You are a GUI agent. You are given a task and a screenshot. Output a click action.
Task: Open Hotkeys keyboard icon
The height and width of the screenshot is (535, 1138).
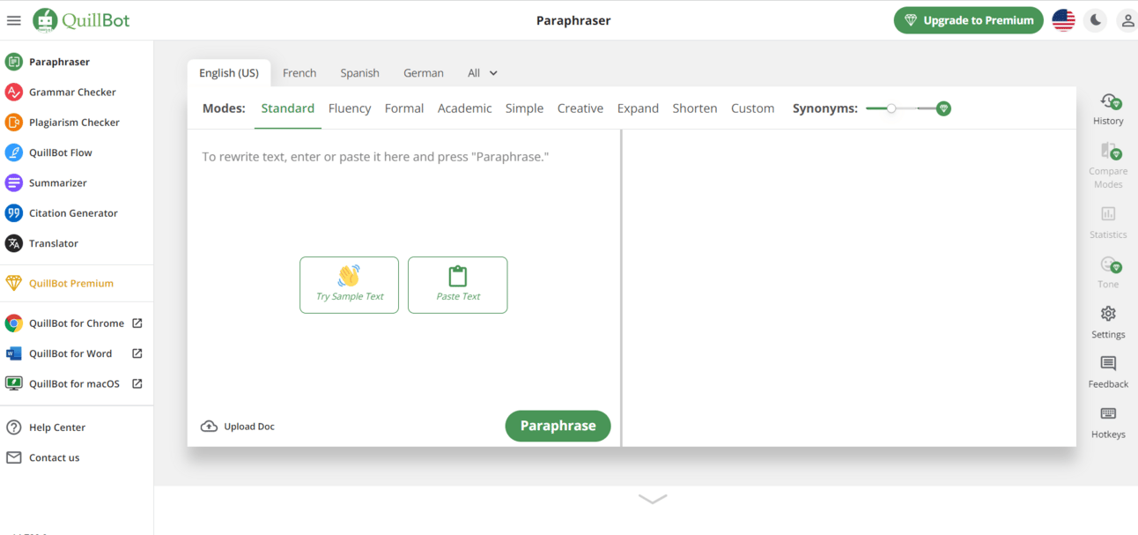[x=1108, y=422]
